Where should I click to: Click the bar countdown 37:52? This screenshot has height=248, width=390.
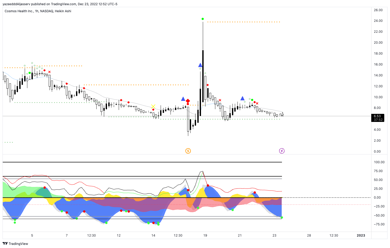(378, 120)
